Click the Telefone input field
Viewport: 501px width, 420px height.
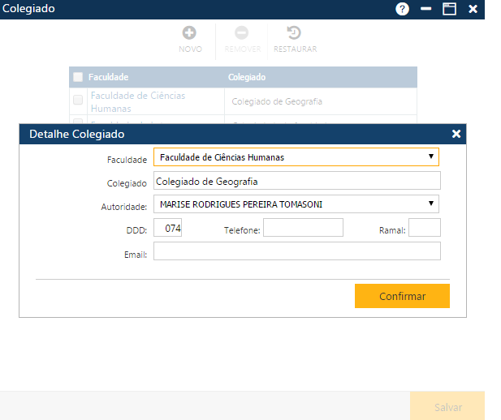303,229
